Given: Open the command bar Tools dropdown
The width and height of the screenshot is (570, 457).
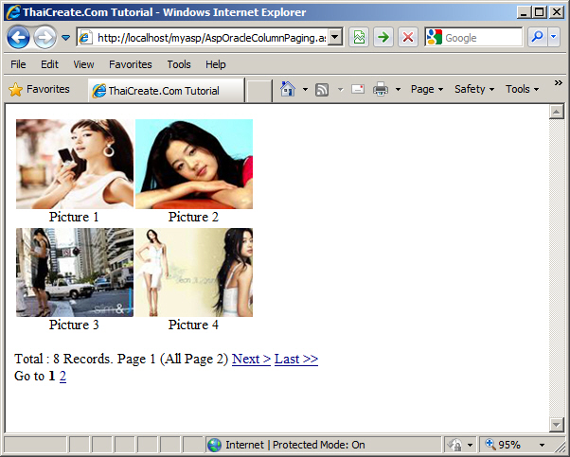Looking at the screenshot, I should point(522,89).
